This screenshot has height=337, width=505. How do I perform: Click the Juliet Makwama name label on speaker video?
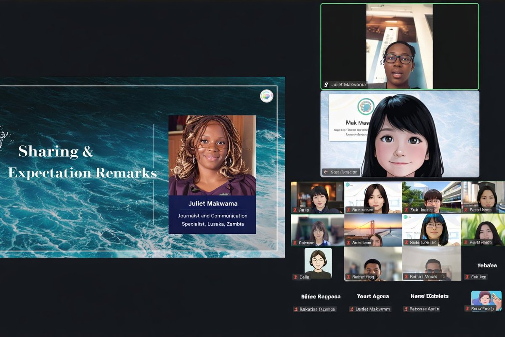pos(348,85)
